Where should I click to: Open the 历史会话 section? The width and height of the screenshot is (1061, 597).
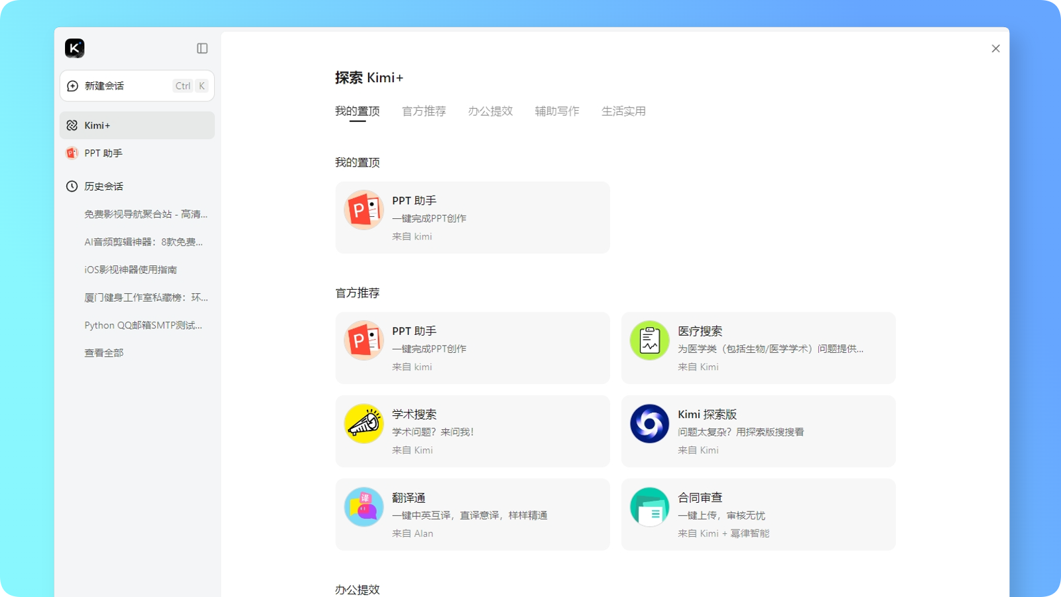click(137, 186)
